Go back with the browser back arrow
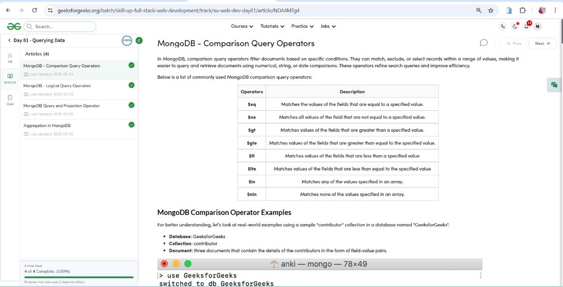 tap(8, 10)
